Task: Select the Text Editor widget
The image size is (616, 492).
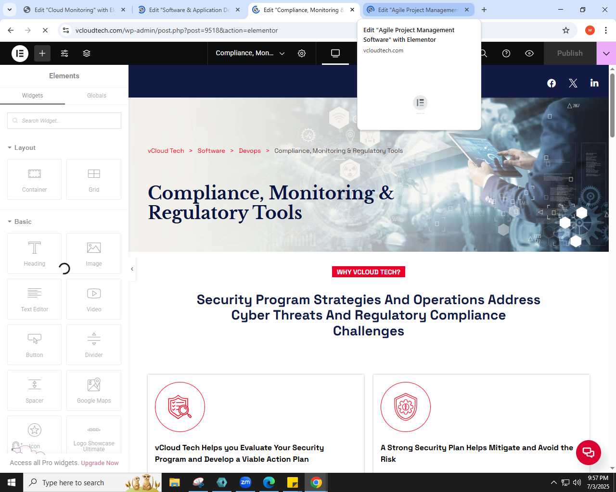Action: 34,299
